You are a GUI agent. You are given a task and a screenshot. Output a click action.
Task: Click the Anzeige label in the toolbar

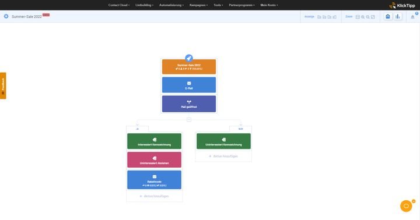point(309,16)
